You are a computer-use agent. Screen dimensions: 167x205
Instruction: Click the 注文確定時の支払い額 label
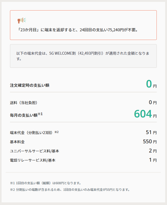[30, 85]
